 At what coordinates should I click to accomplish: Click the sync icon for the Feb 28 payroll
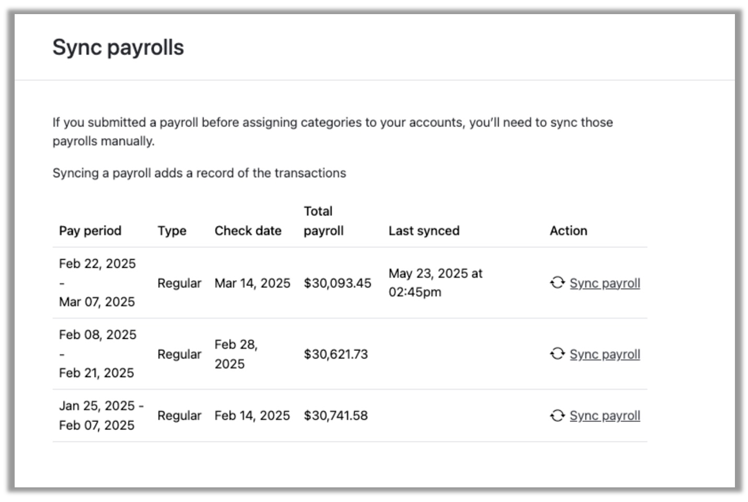click(557, 354)
